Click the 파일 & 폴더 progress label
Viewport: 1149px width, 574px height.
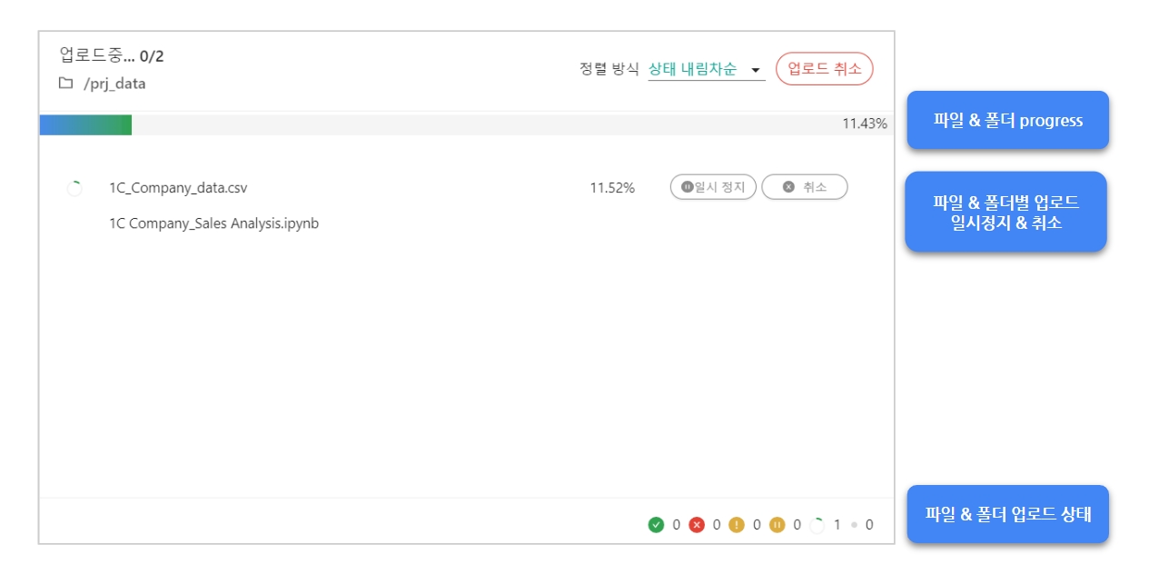tap(1007, 121)
